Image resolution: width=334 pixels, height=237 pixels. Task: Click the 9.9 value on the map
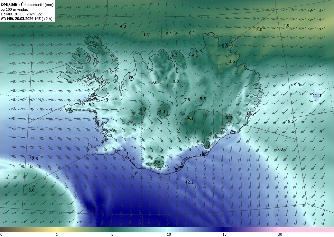pos(297,85)
